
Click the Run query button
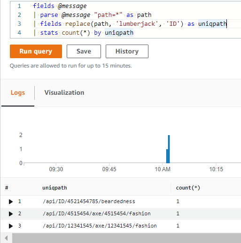(36, 51)
